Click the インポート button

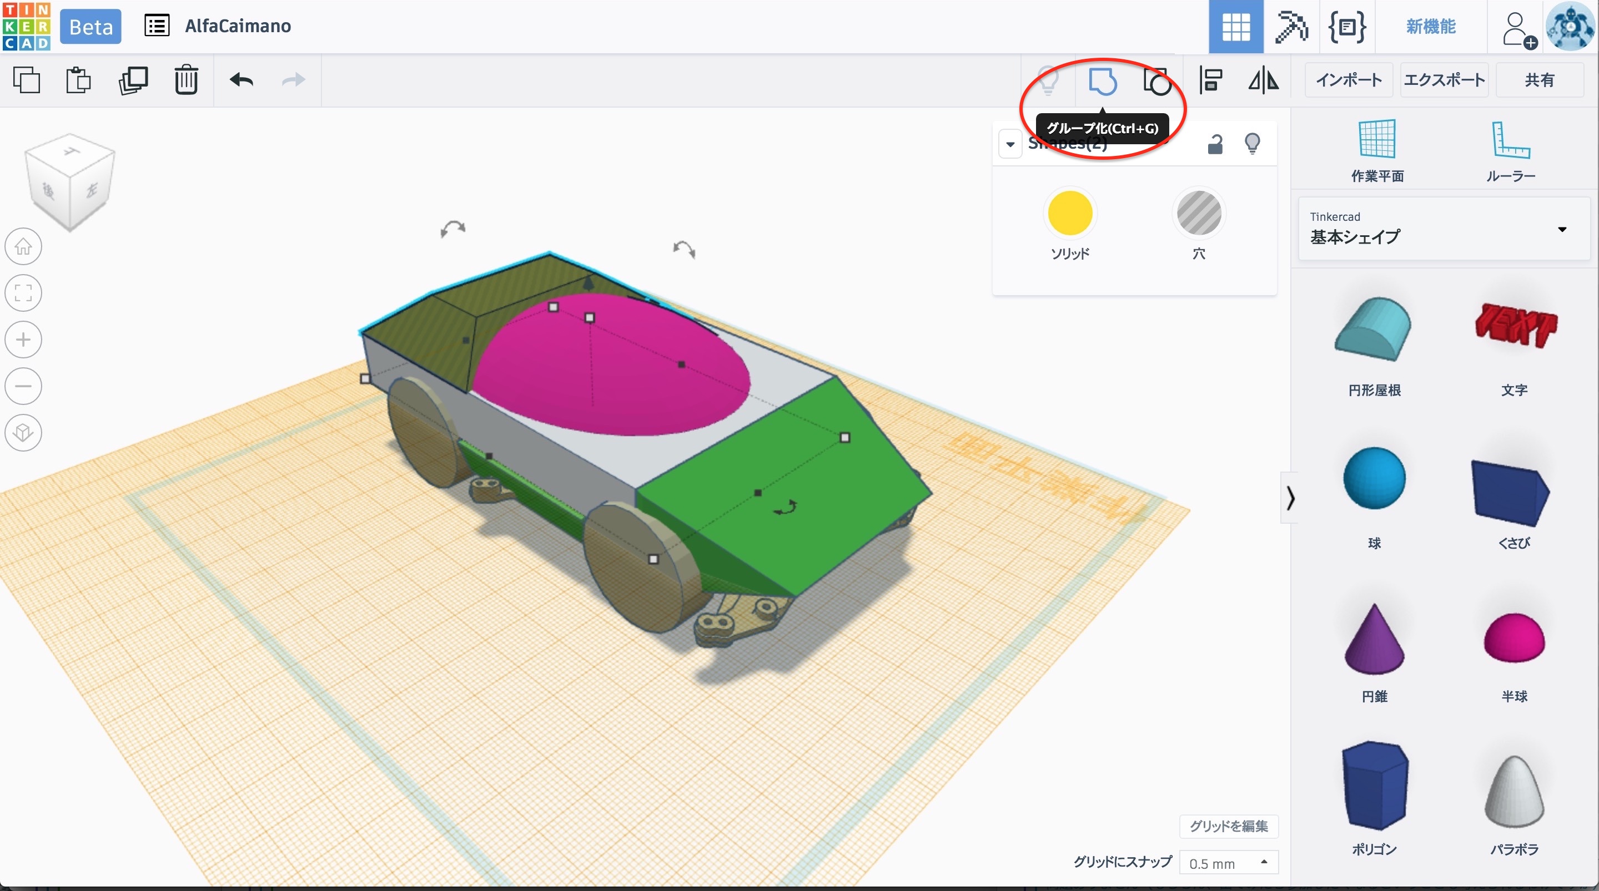[x=1349, y=80]
